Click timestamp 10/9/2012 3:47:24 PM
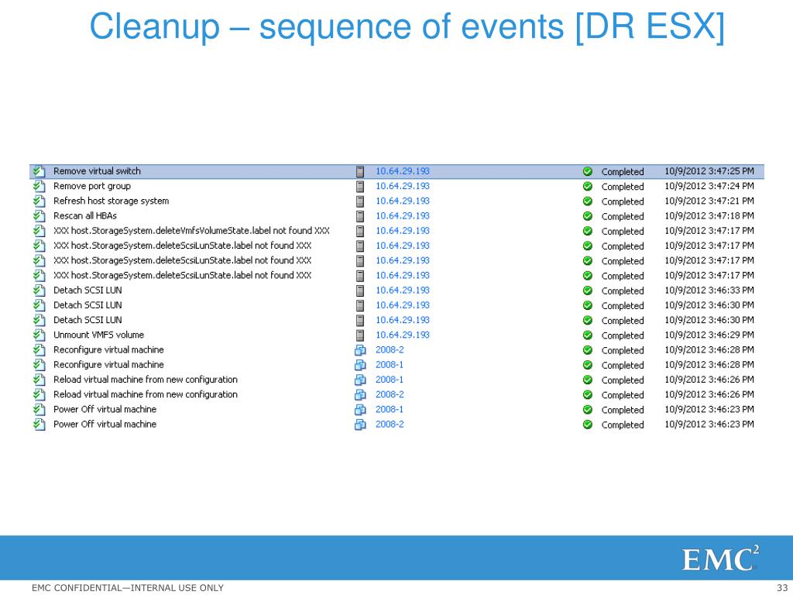The image size is (793, 595). pyautogui.click(x=709, y=186)
